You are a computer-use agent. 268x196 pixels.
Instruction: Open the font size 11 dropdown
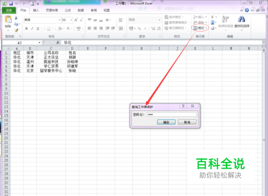point(71,20)
